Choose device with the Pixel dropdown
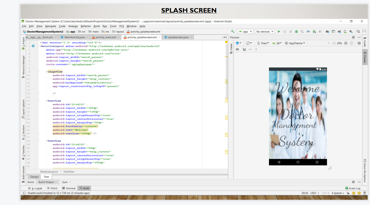 coord(263,43)
